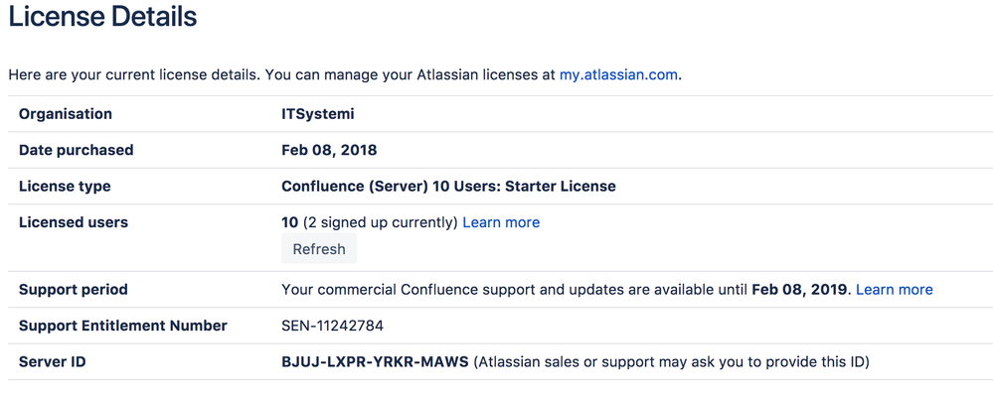Click the Feb 08, 2019 support end date

799,290
